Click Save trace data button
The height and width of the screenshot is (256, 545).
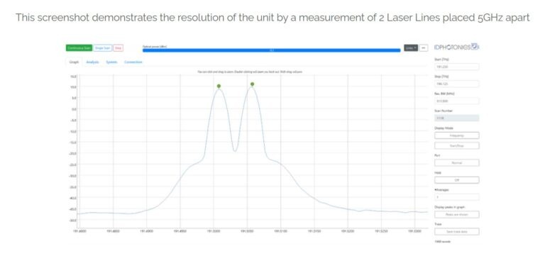coord(457,232)
